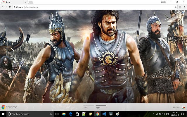Click the 'E' app icon in taskbar
Viewport: 187px width, 117px height.
click(x=111, y=114)
